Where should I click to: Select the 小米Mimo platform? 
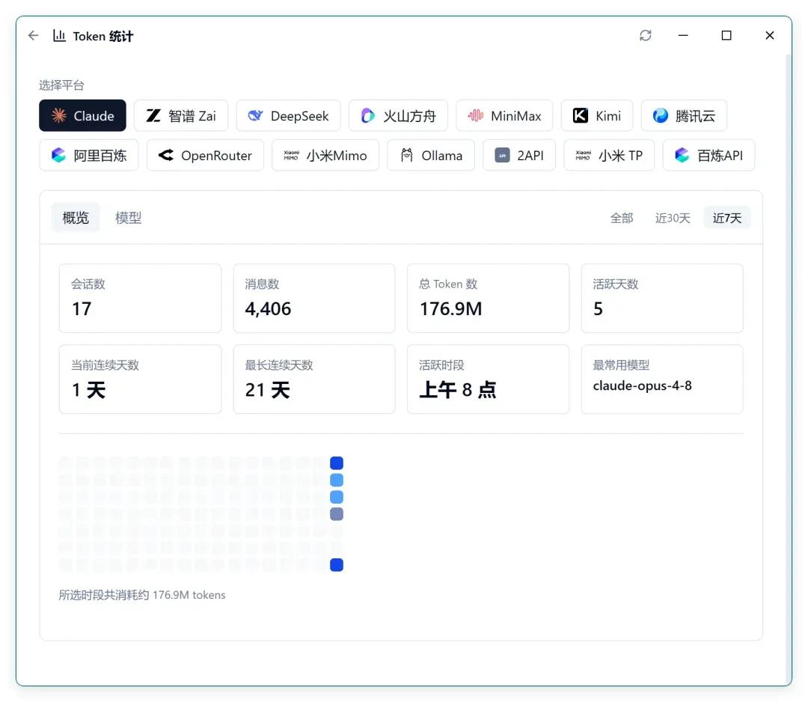(325, 155)
